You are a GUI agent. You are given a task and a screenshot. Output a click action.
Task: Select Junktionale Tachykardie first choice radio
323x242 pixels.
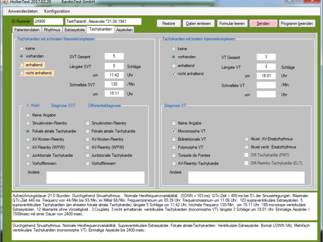[27, 155]
